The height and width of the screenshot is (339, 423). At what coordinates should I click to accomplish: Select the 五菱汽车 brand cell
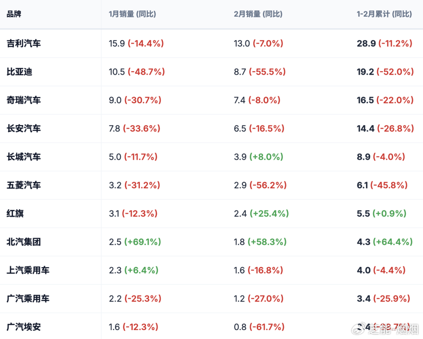click(x=24, y=185)
